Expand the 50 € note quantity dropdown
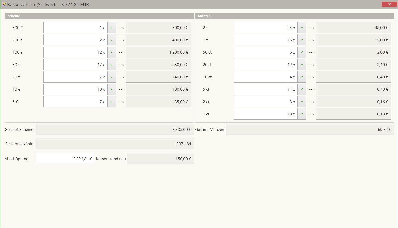 (111, 65)
